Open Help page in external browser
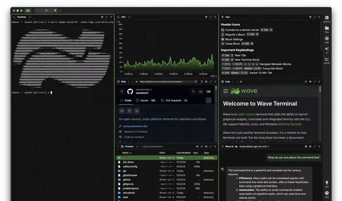The width and height of the screenshot is (342, 201). [306, 82]
